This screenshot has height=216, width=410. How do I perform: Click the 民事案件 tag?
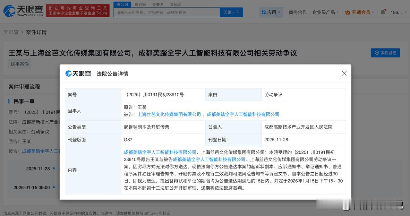pos(20,64)
